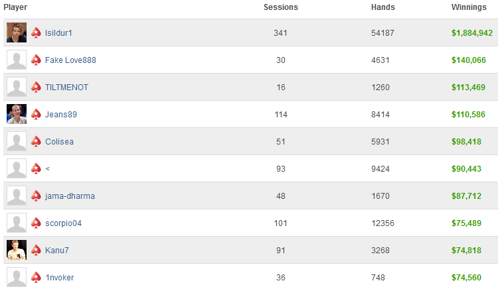Screen dimensions: 498x289
Task: Click the PokerStars icon next to Isildur1
Action: [36, 32]
